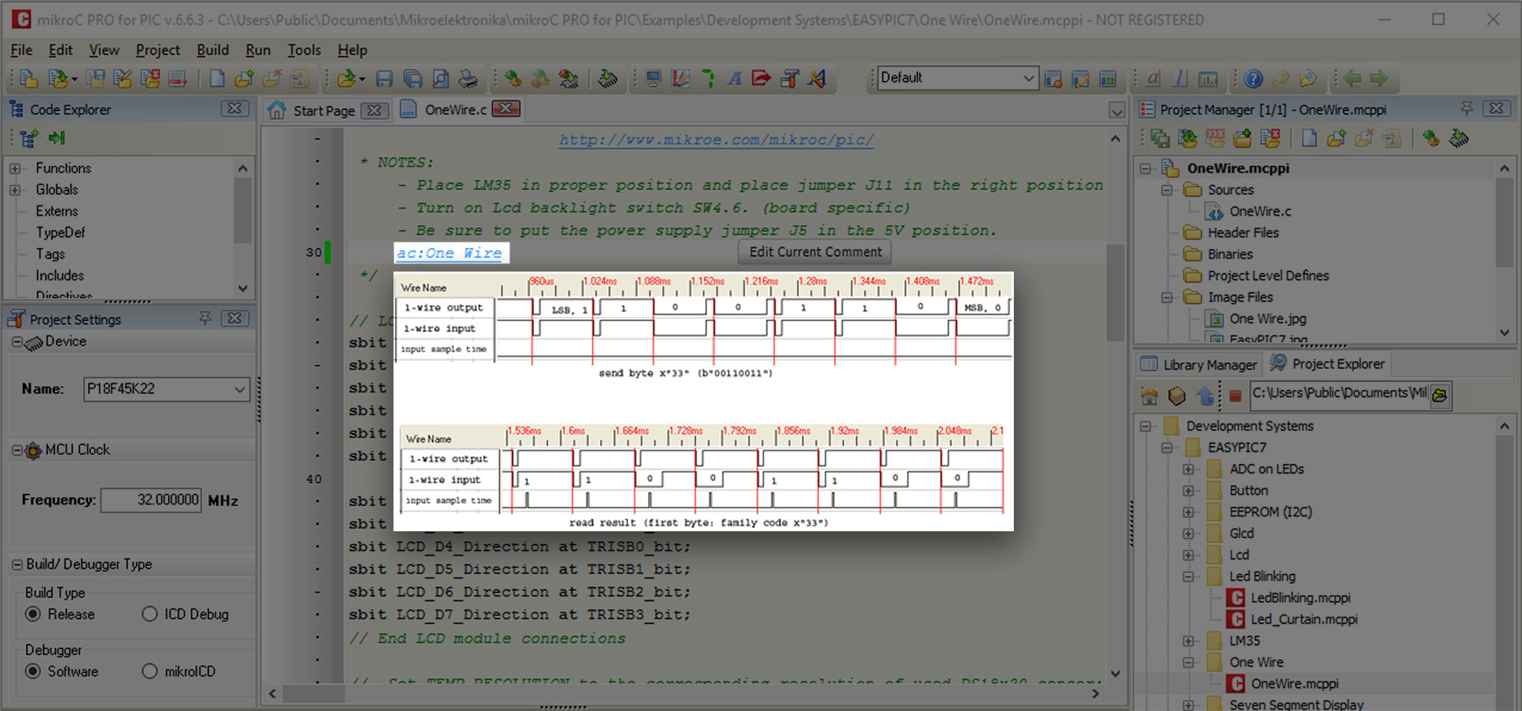Open the editor tab list dropdown arrow
Screen dimensions: 1522x711
[1117, 111]
